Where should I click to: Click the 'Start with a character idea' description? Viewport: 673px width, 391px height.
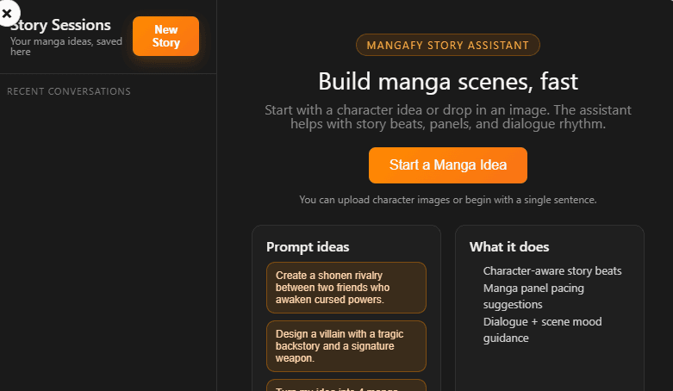[447, 117]
